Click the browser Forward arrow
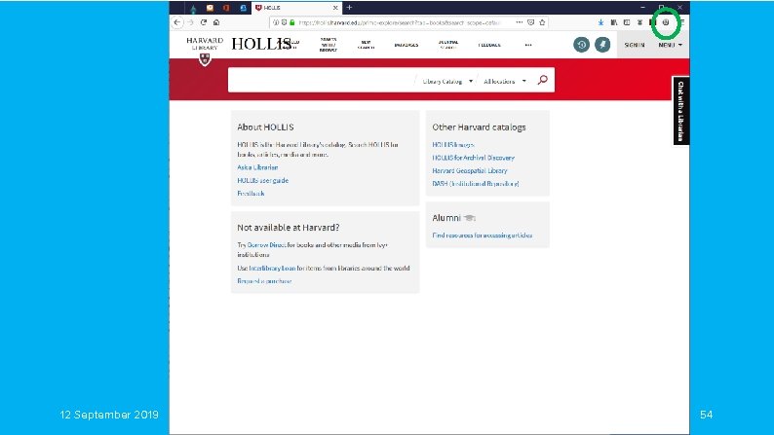774x435 pixels. (x=190, y=22)
